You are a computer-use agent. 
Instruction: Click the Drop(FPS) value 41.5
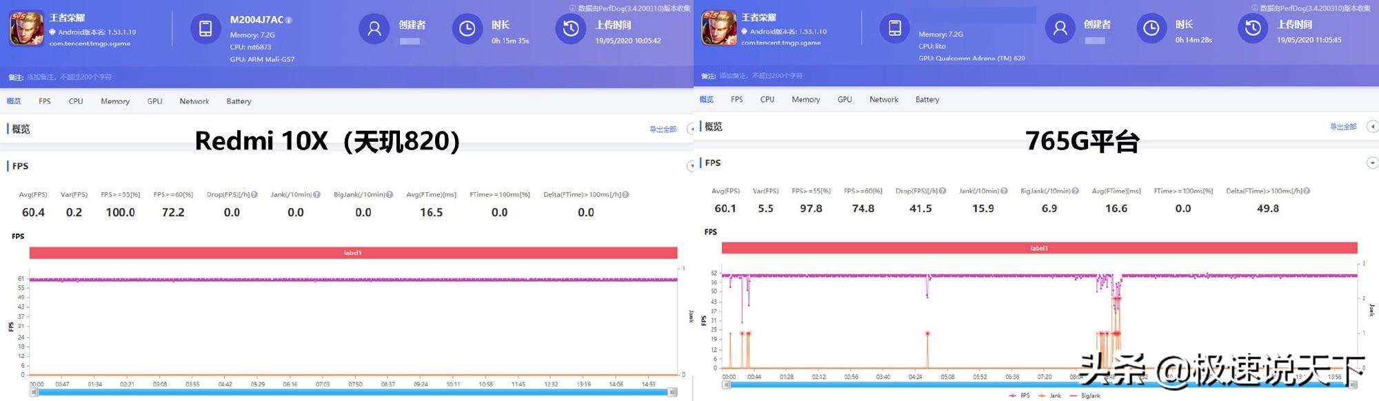pyautogui.click(x=920, y=209)
